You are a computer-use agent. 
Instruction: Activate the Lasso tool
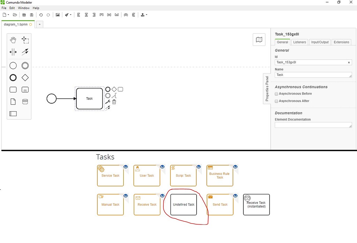(25, 40)
